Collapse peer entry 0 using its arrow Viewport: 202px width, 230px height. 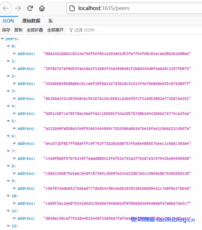click(8, 46)
